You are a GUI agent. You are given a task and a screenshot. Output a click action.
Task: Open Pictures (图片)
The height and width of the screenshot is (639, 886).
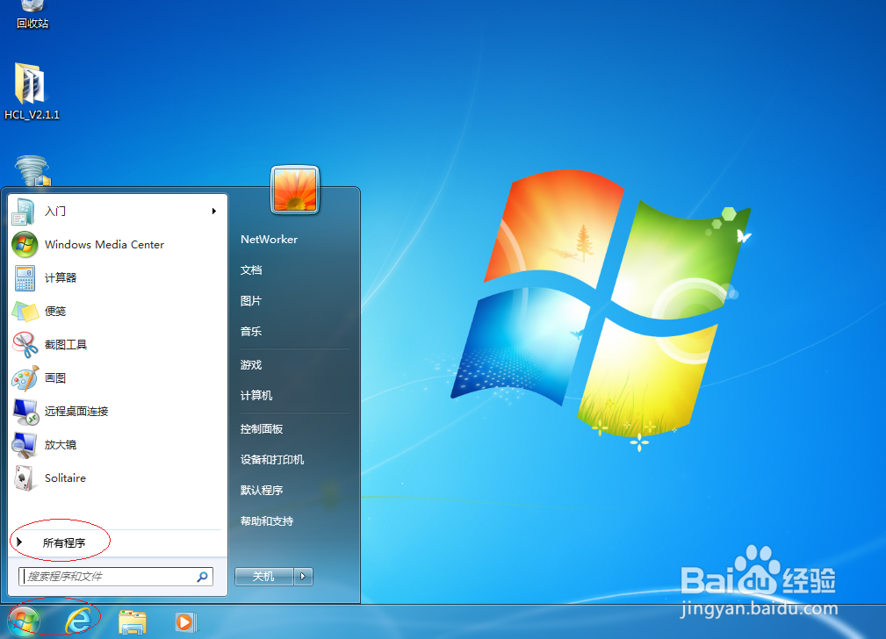(x=251, y=300)
